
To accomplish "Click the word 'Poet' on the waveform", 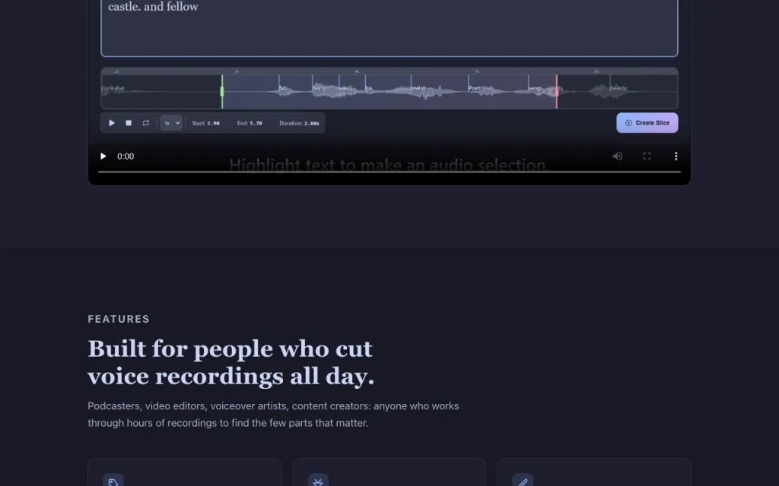I will pyautogui.click(x=475, y=88).
